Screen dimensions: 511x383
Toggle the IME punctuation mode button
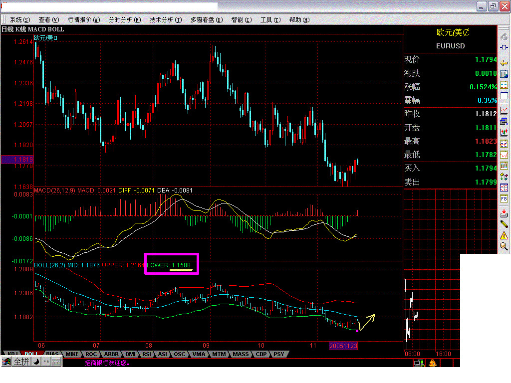coord(45,362)
